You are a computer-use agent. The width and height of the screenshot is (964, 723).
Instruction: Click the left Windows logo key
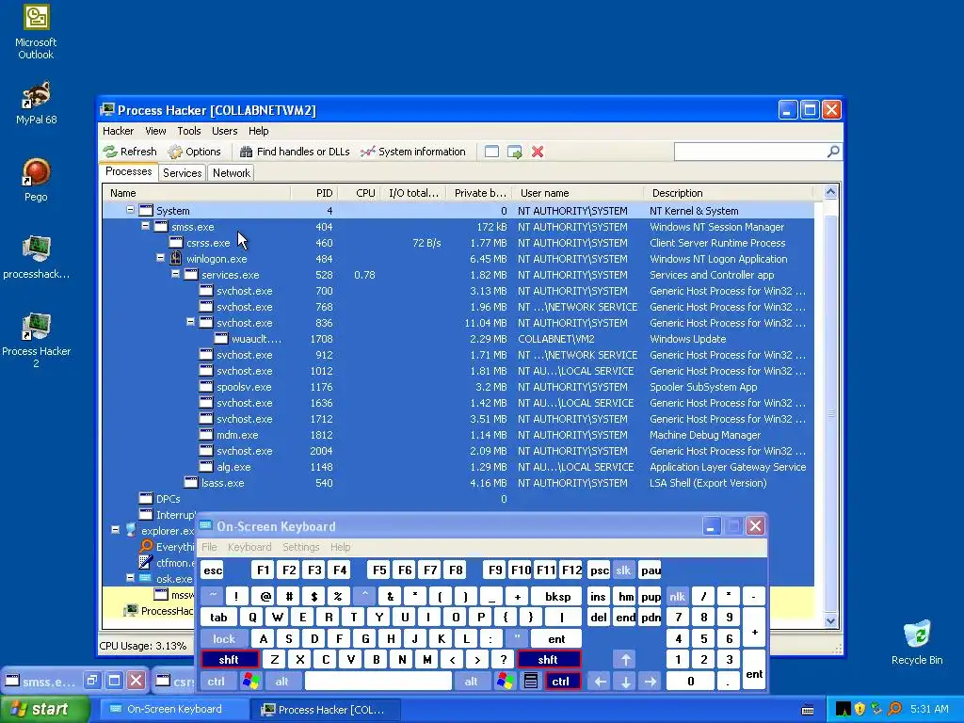click(250, 682)
